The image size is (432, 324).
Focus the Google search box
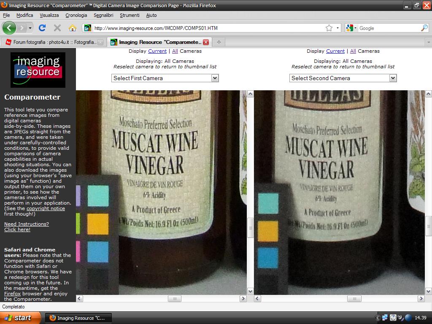389,28
